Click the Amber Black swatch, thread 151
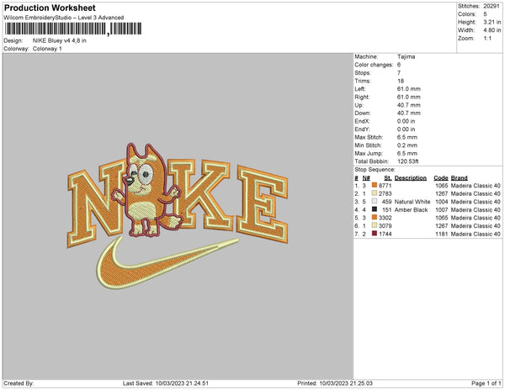The image size is (505, 390). 375,209
